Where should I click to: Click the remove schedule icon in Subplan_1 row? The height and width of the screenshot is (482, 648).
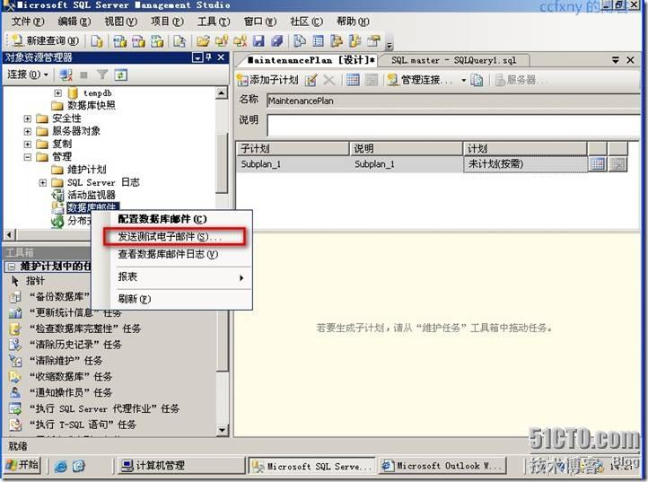(x=617, y=164)
